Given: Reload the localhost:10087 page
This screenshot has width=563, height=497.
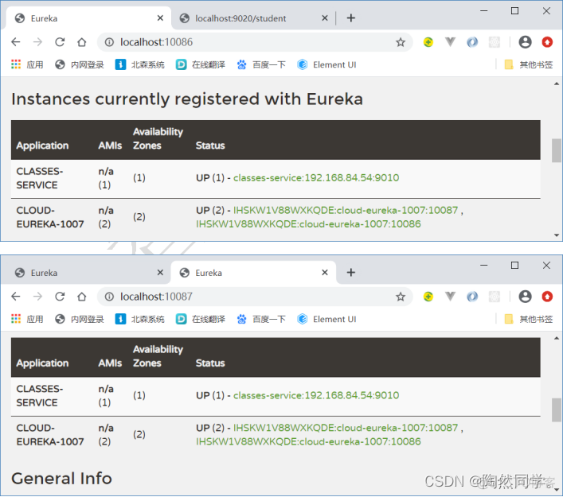Looking at the screenshot, I should coord(60,297).
